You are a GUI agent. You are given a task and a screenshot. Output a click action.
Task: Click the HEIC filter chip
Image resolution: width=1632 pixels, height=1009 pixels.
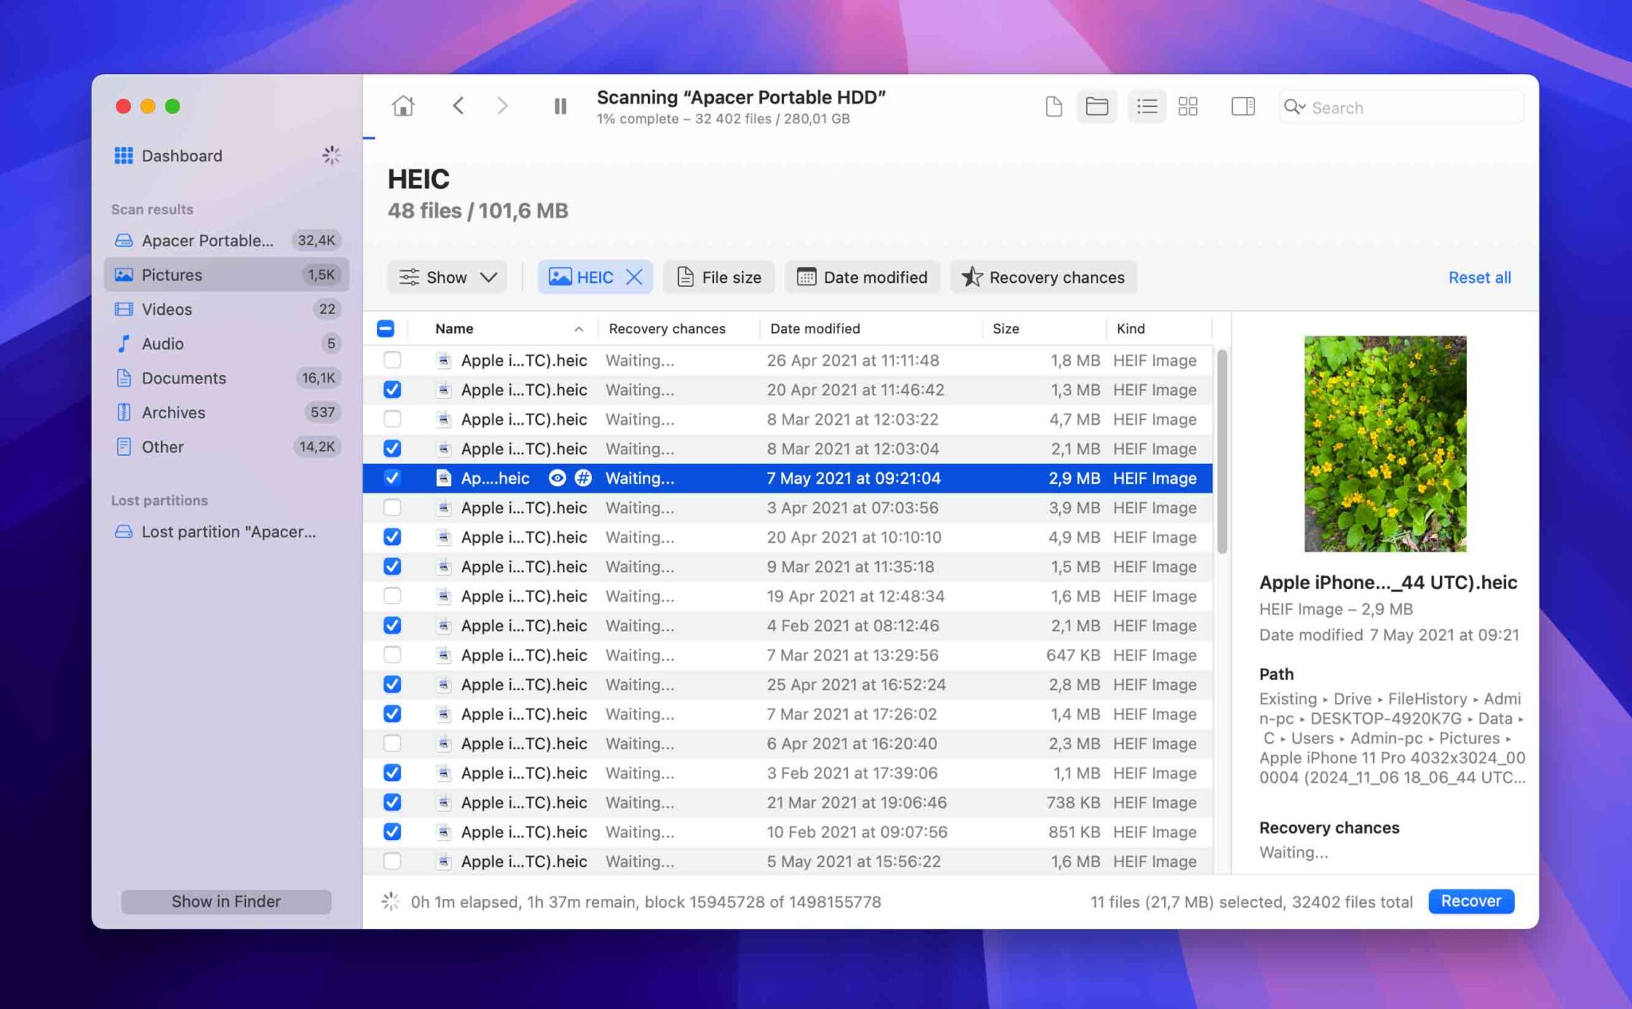coord(594,277)
